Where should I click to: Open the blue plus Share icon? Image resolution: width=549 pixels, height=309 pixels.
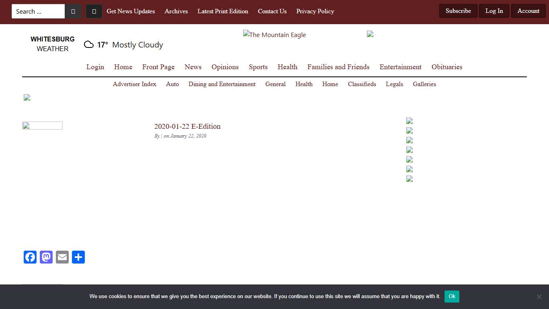[78, 257]
